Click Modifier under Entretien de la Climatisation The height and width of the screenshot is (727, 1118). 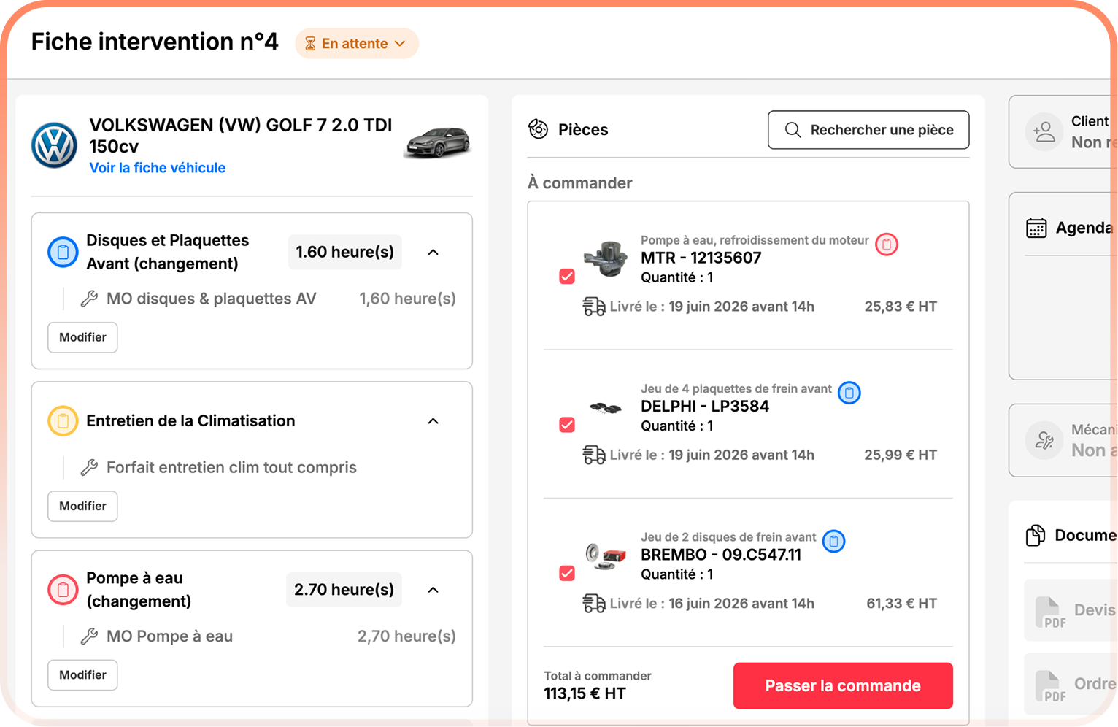82,506
